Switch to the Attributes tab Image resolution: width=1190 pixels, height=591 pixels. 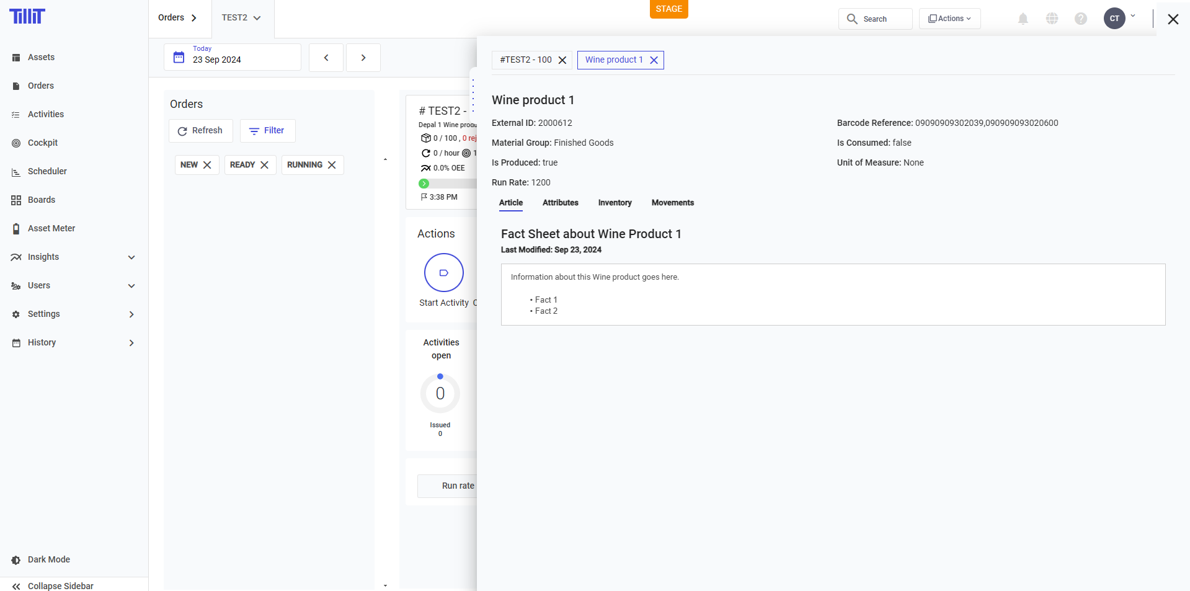(x=560, y=203)
